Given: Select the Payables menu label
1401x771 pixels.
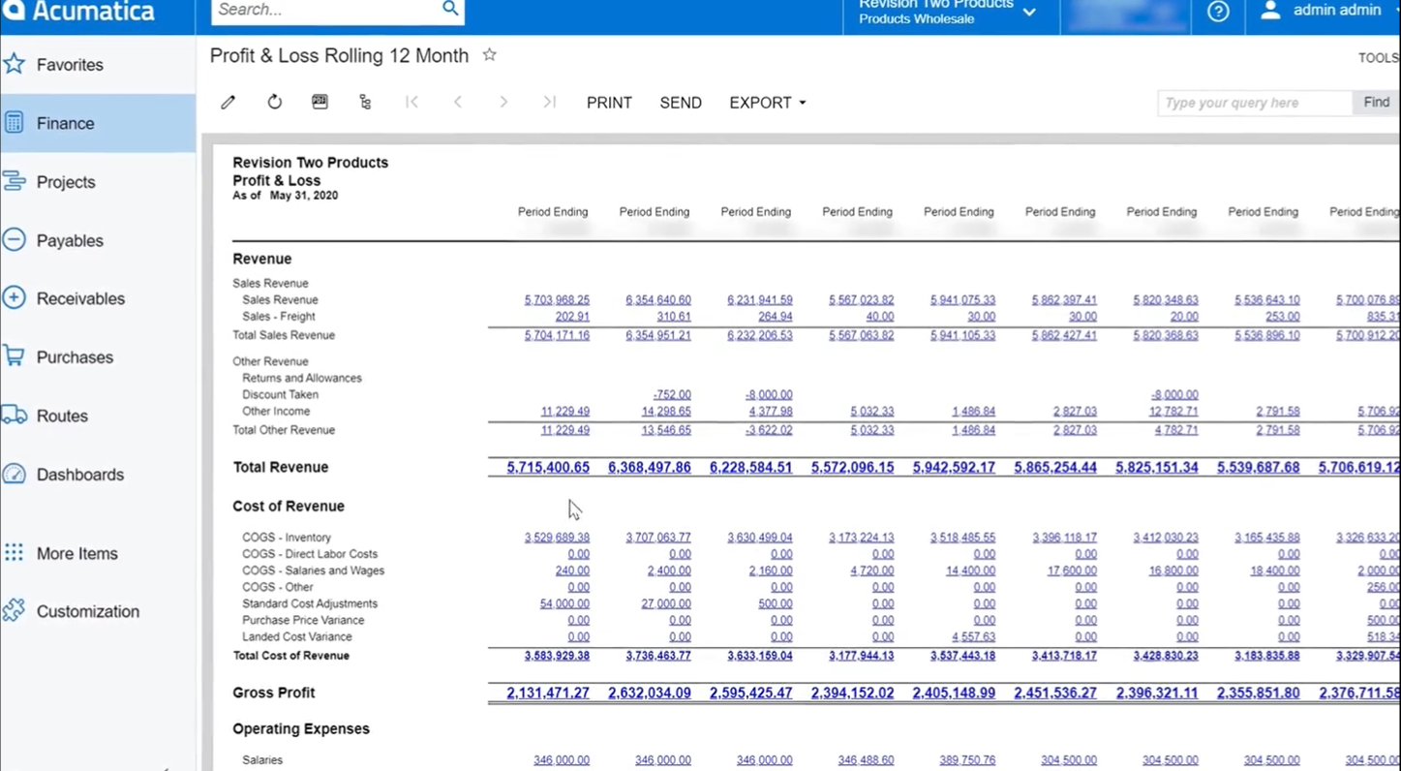Looking at the screenshot, I should pos(70,240).
